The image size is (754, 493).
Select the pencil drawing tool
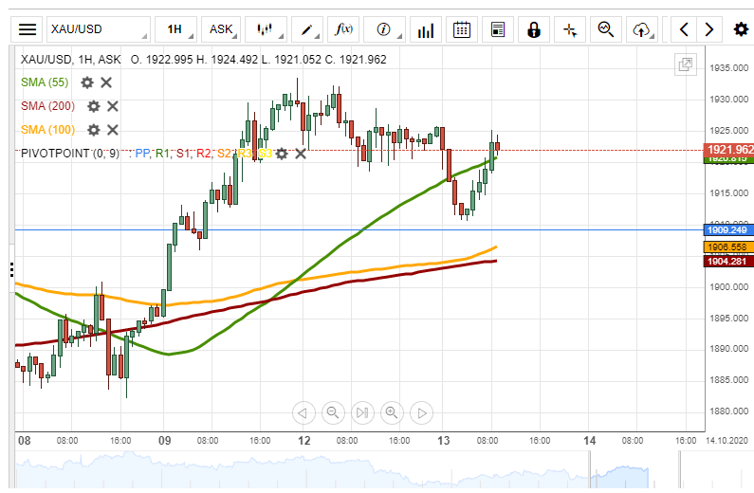307,29
